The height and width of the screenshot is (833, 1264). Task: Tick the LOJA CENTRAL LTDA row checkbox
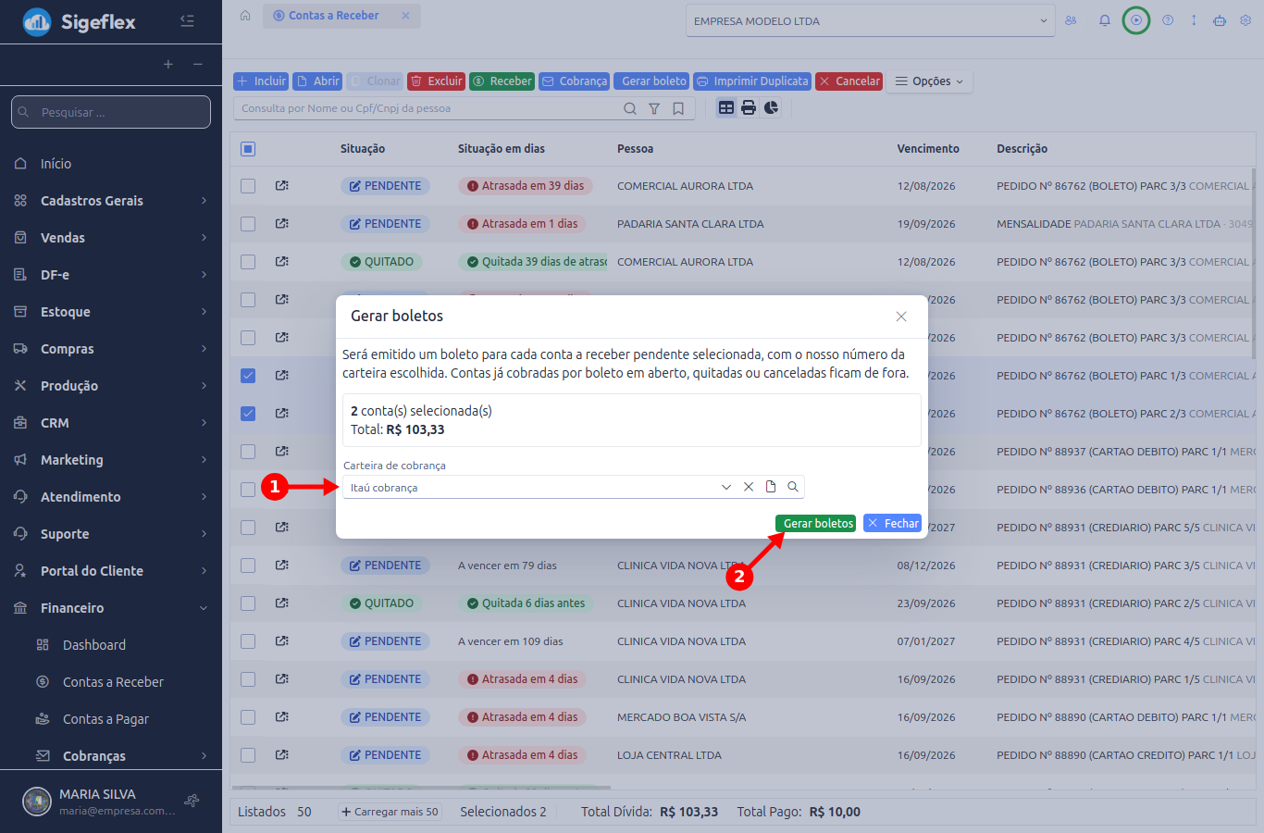[x=248, y=755]
